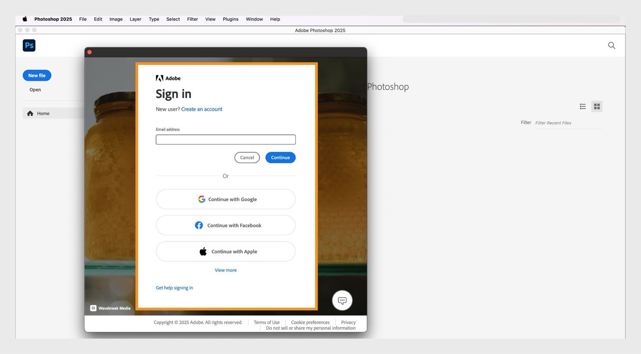641x354 pixels.
Task: Switch recent files to list view
Action: coord(582,106)
